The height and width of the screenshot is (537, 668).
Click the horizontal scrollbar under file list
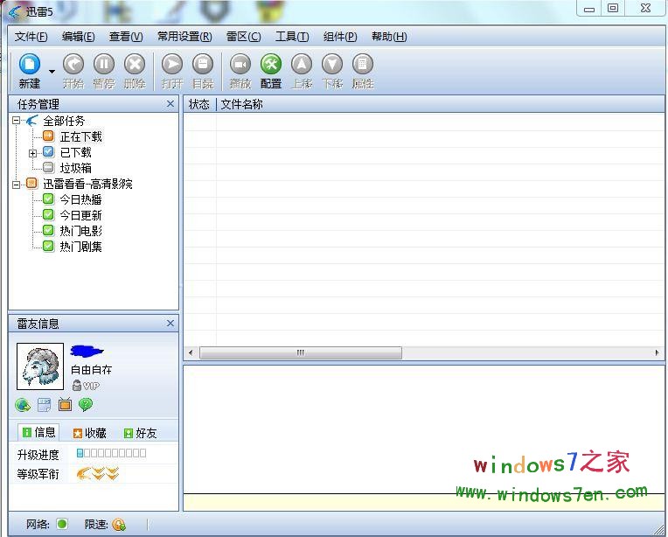[x=300, y=353]
